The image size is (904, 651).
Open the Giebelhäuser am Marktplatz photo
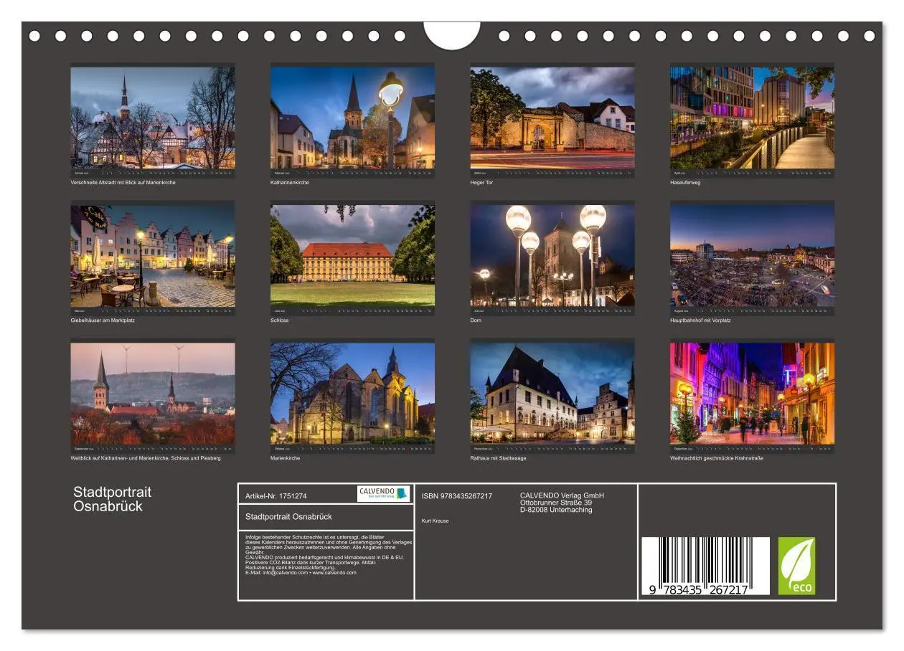tap(153, 256)
